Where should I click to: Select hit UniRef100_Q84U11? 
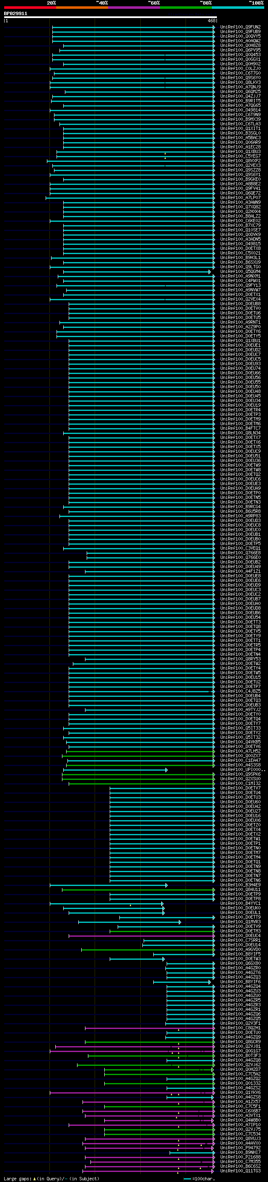[x=240, y=889]
